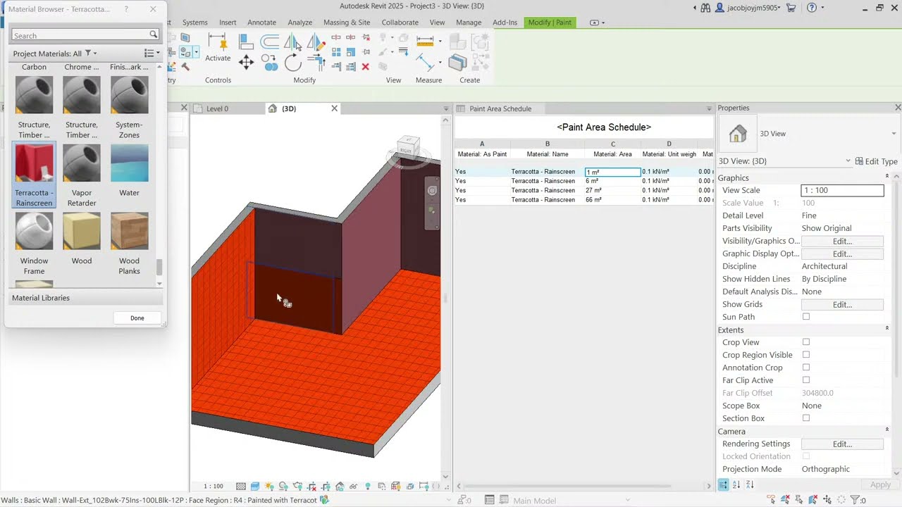Click the red Delete X icon
Viewport: 902px width, 507px height.
365,67
